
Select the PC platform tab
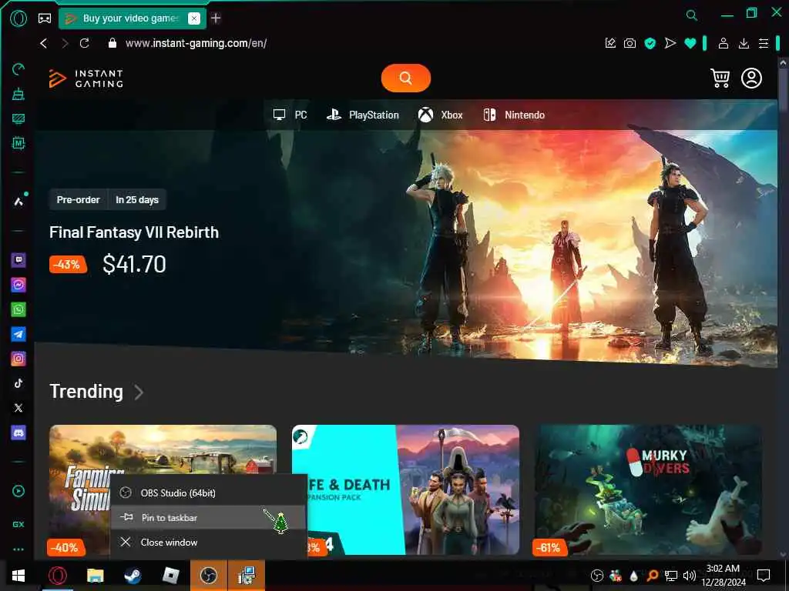tap(290, 115)
